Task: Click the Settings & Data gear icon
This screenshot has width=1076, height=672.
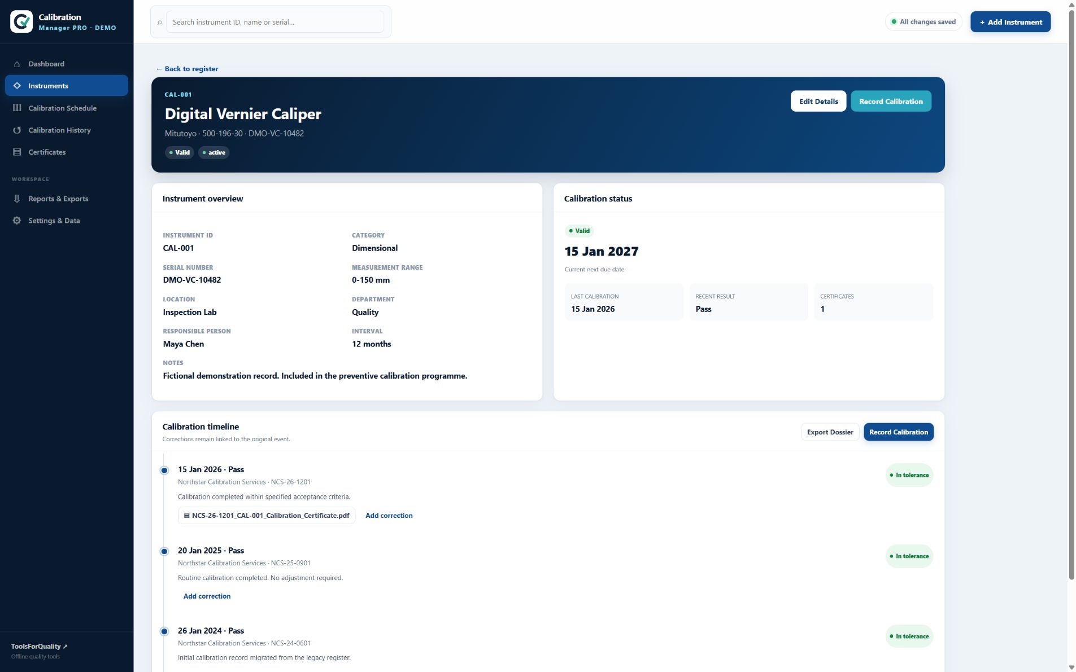Action: [x=17, y=221]
